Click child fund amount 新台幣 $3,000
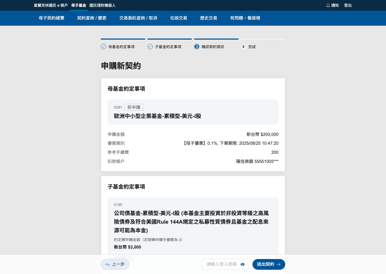 coord(128,247)
